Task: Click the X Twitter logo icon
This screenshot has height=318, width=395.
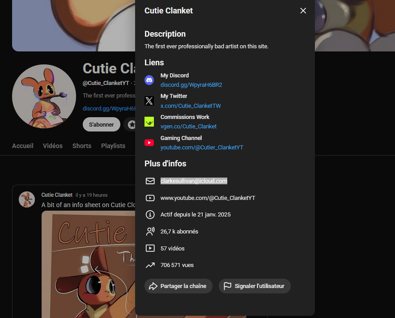Action: tap(149, 101)
